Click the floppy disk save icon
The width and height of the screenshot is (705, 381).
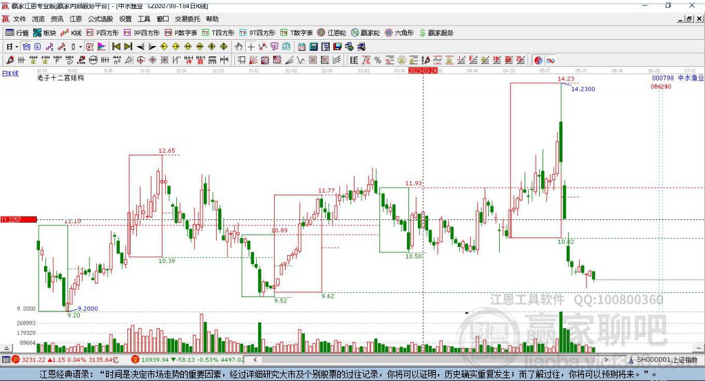pyautogui.click(x=337, y=47)
